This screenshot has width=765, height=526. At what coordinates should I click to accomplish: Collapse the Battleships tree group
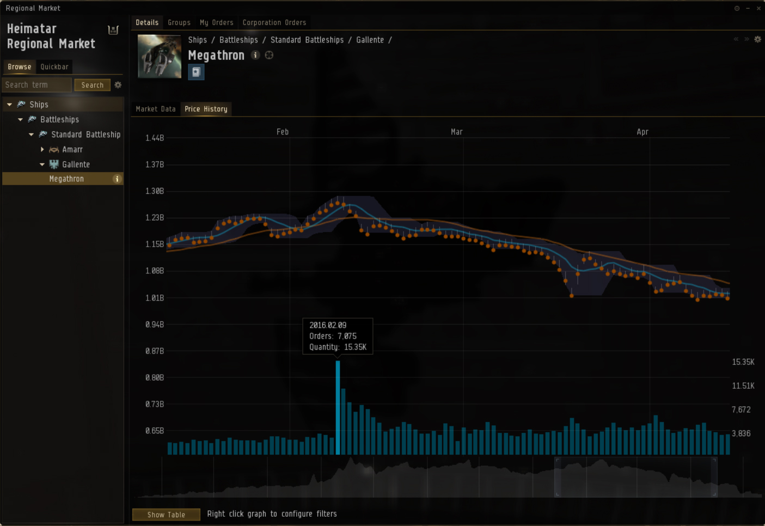(x=20, y=119)
